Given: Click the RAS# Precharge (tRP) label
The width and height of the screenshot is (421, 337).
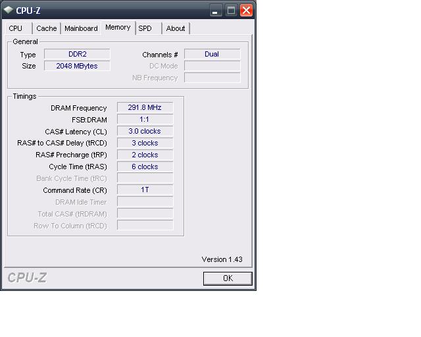Looking at the screenshot, I should [71, 155].
